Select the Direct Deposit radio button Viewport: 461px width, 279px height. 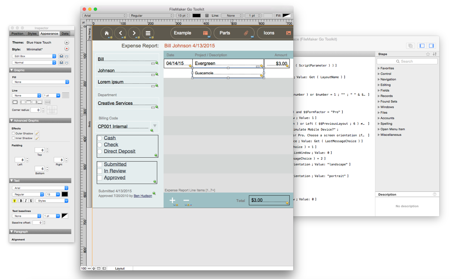tap(100, 152)
